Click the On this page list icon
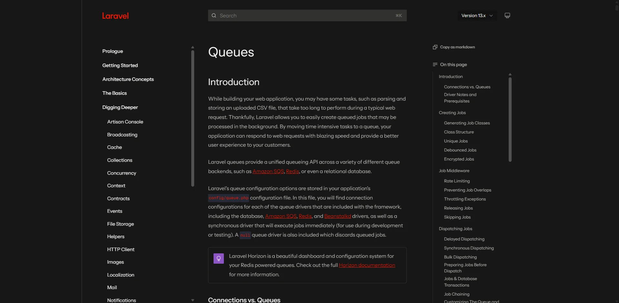 pos(435,64)
